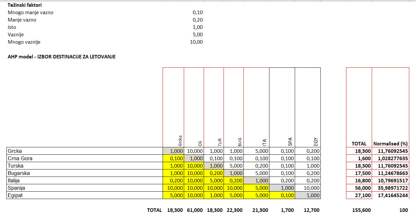This screenshot has height=217, width=416.
Task: Click the 'Normalised (%)' column header
Action: 390,144
